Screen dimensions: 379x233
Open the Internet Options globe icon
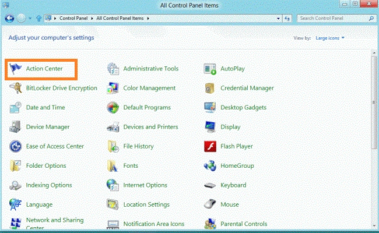click(x=113, y=185)
